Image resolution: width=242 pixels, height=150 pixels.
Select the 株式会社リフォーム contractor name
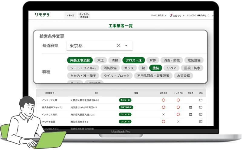[51, 107]
